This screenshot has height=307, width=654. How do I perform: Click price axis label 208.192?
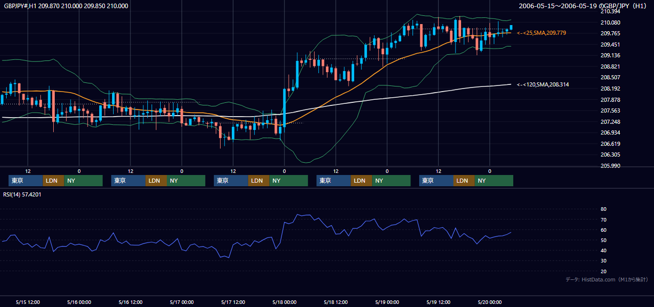(610, 89)
